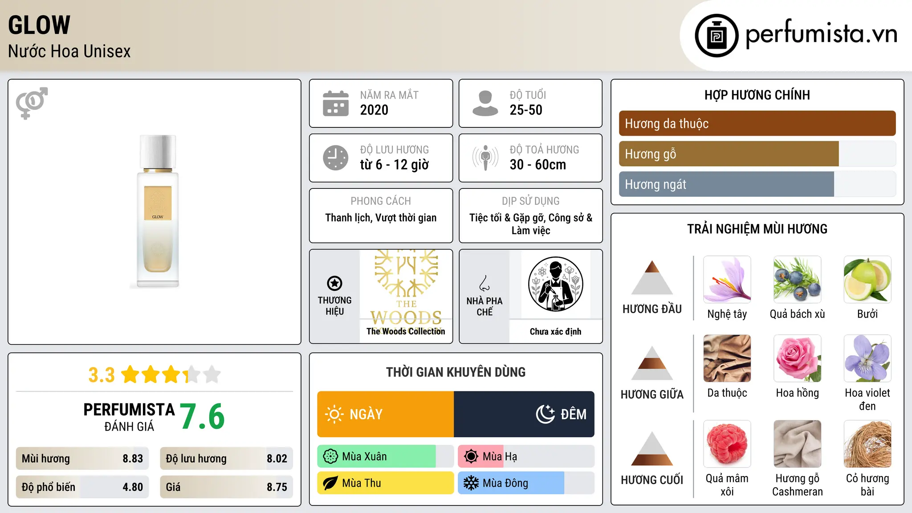This screenshot has width=912, height=513.
Task: Click the sun icon for Mùa Hạ
Action: (471, 456)
